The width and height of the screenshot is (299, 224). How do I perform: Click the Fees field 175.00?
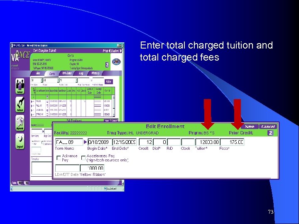[232, 142]
